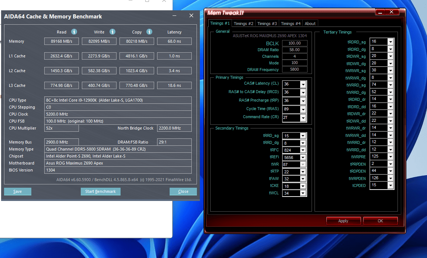The height and width of the screenshot is (258, 427).
Task: Expand CAS# Latency (CL) dropdown
Action: (x=303, y=84)
